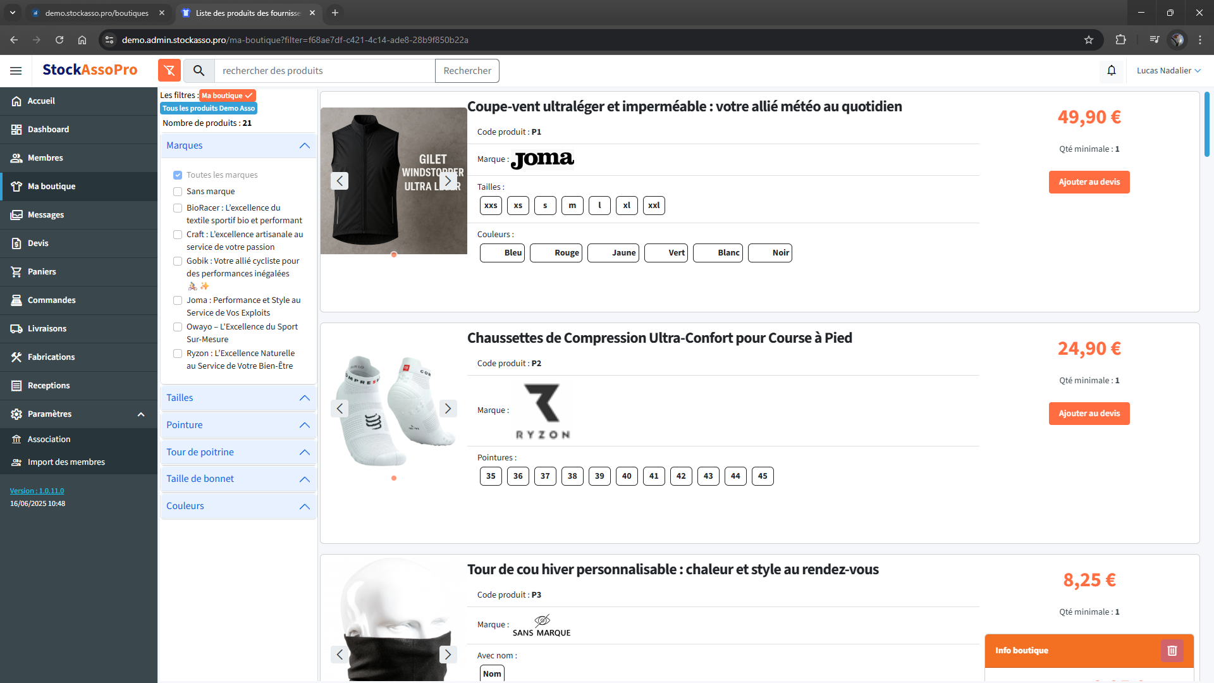The height and width of the screenshot is (683, 1214).
Task: Show previous image of Tour de cou
Action: pyautogui.click(x=340, y=655)
